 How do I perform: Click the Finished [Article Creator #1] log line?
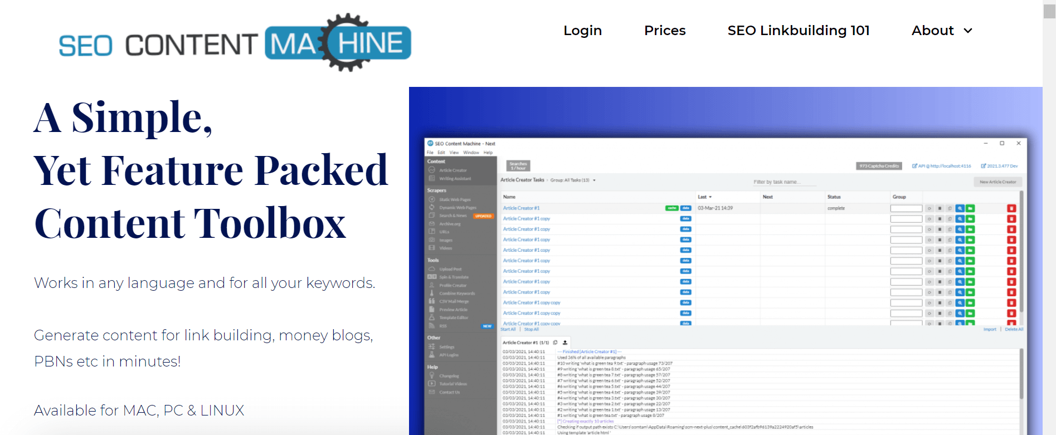click(590, 351)
